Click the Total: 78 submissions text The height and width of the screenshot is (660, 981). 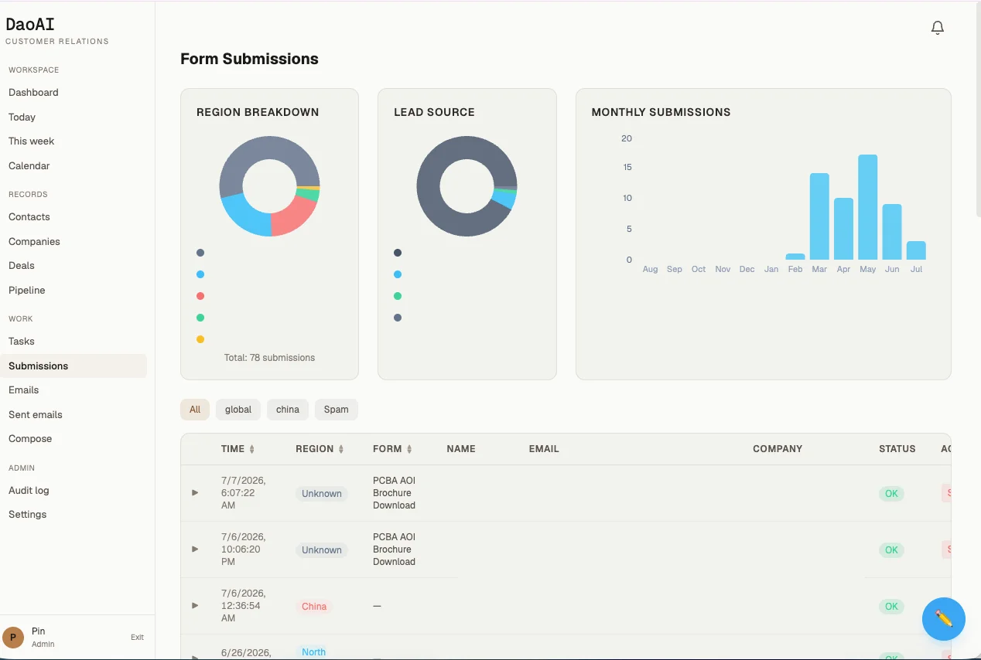coord(269,358)
